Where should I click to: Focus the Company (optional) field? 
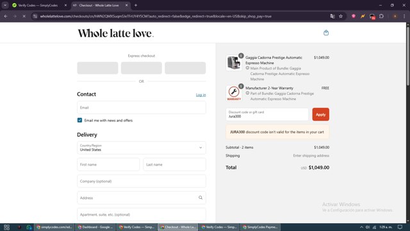coord(142,181)
